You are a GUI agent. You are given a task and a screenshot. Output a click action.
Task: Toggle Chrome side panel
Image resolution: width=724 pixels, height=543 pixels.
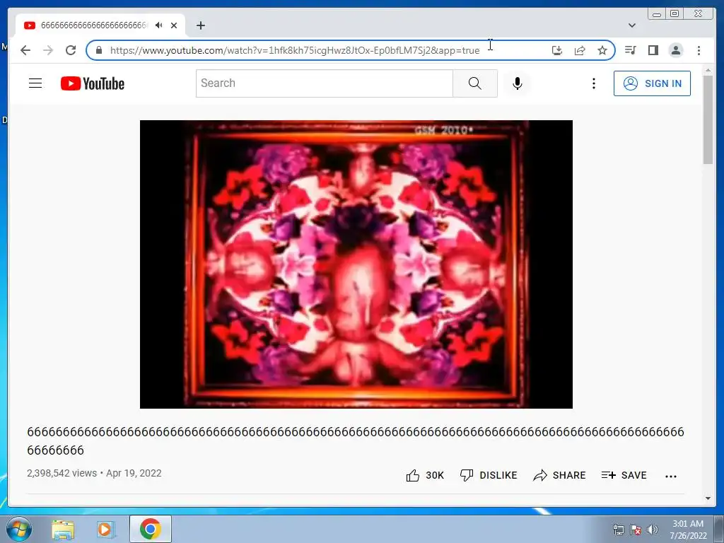[x=653, y=50]
